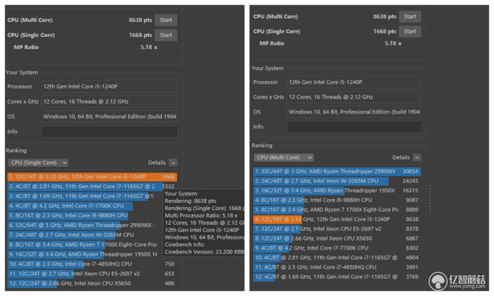
Task: Select multi-core row 9 Core i7-7700K 6302
Action: pos(337,248)
